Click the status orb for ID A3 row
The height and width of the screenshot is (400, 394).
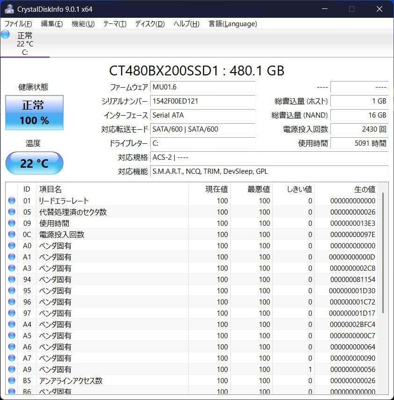click(12, 268)
